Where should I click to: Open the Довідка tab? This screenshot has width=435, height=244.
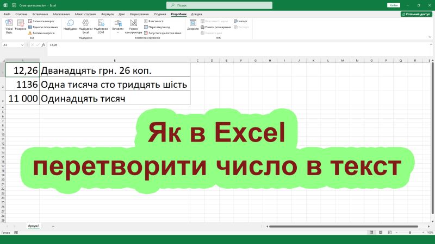pyautogui.click(x=196, y=14)
